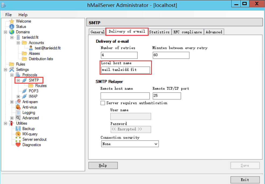
Task: Open the Advanced tab in SMTP panel
Action: tap(214, 32)
